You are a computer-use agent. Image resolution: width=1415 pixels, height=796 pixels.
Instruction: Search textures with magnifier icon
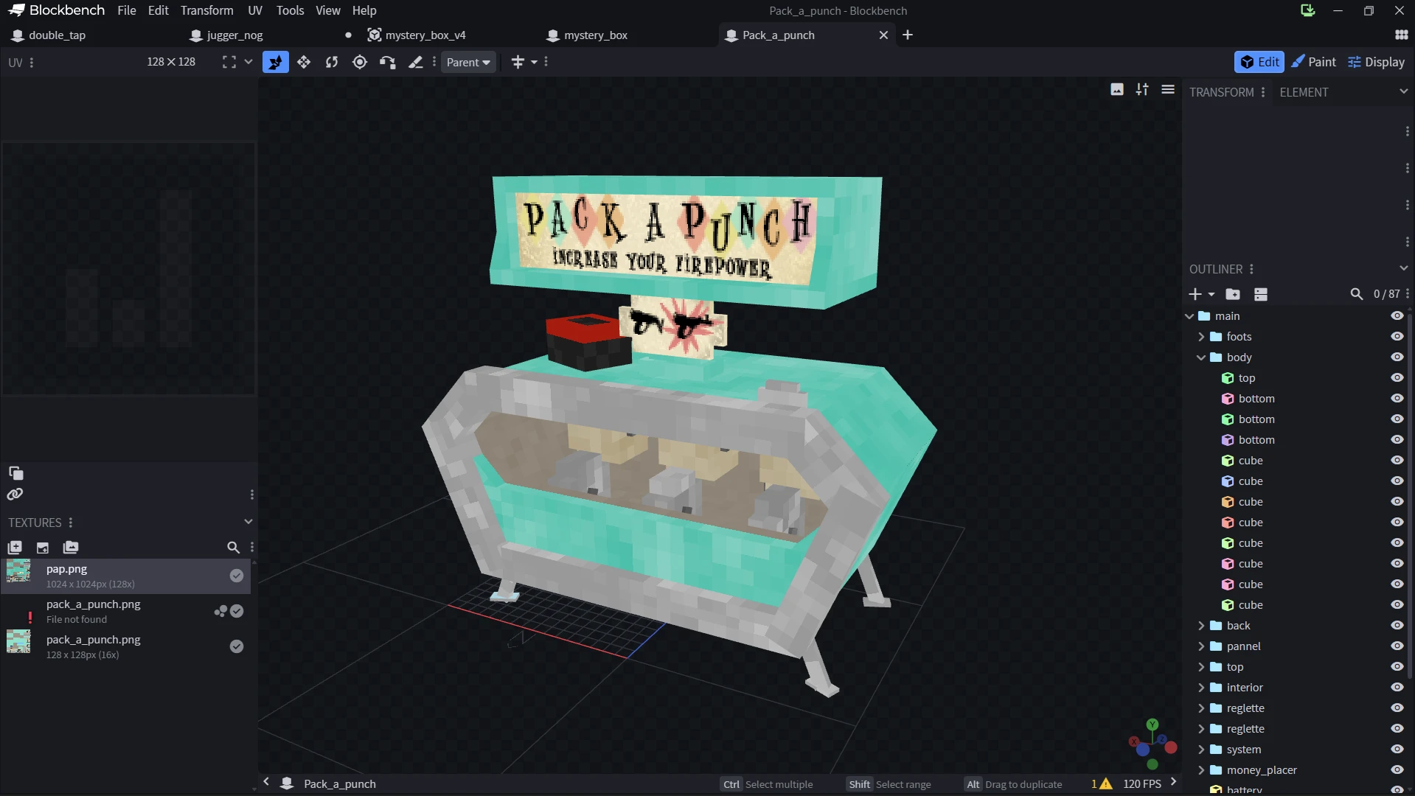coord(233,547)
